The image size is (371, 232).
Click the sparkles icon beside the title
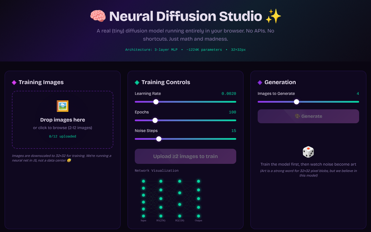273,16
